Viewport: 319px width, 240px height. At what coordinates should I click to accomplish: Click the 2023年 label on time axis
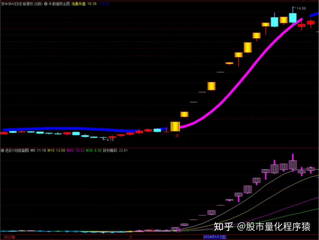[x=9, y=237]
